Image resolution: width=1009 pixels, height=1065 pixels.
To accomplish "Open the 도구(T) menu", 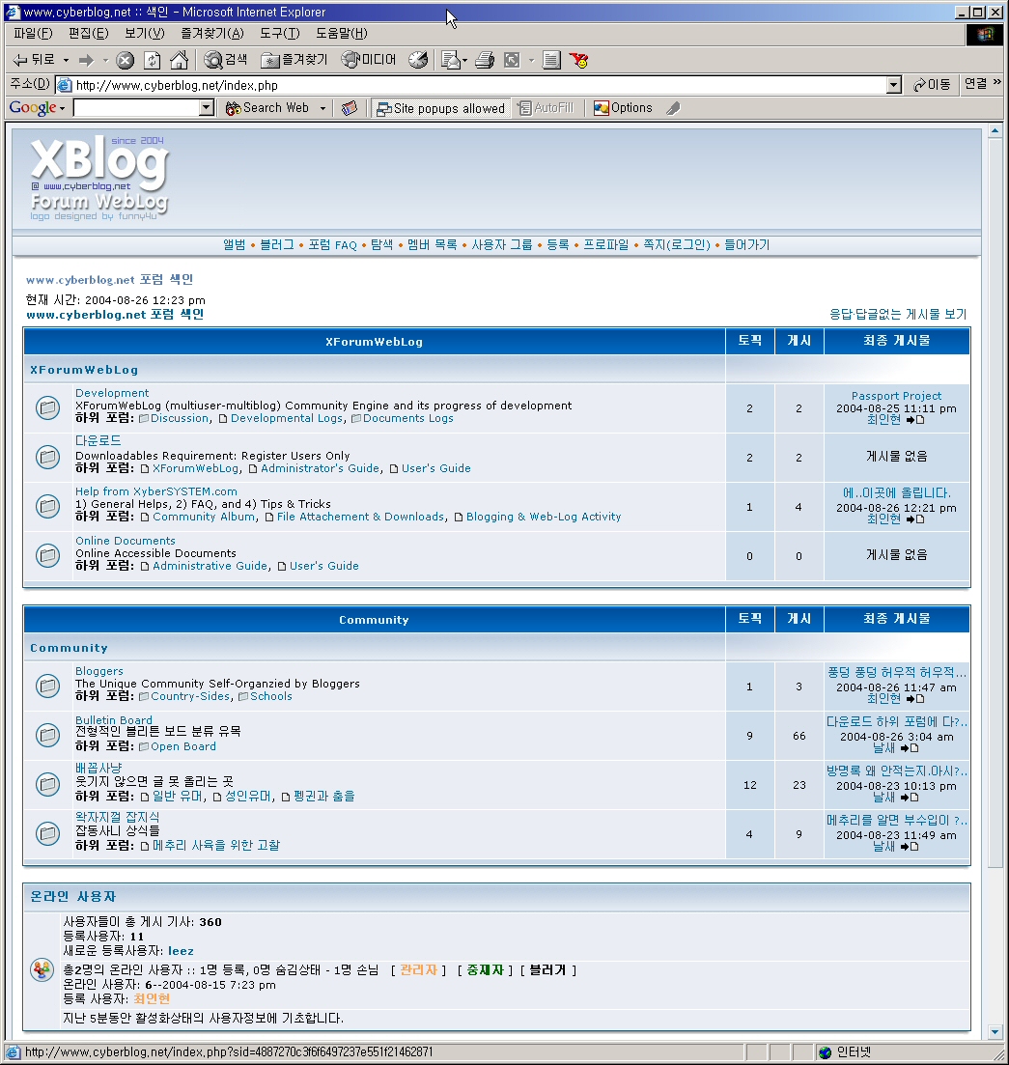I will (x=279, y=34).
